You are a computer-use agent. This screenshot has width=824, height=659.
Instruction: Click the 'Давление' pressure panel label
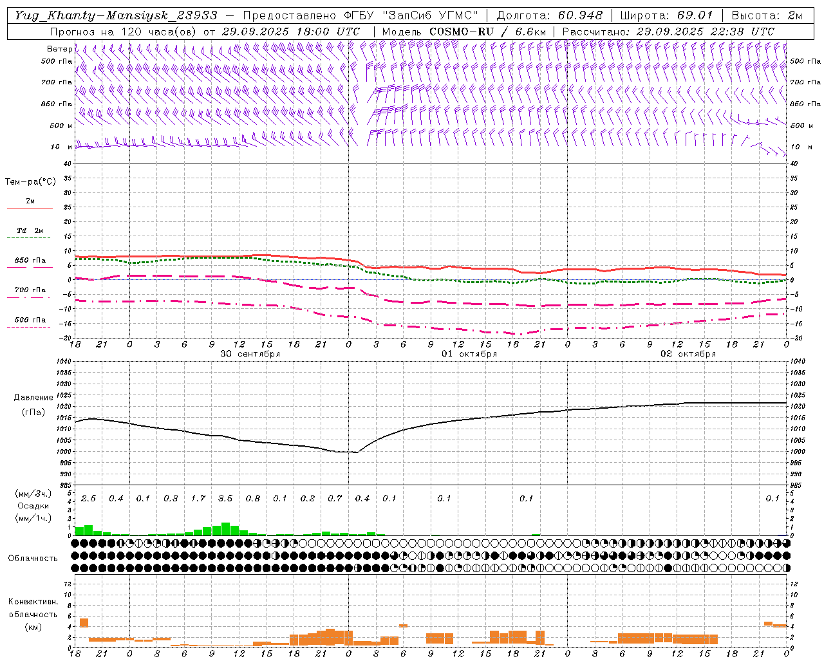pos(33,398)
